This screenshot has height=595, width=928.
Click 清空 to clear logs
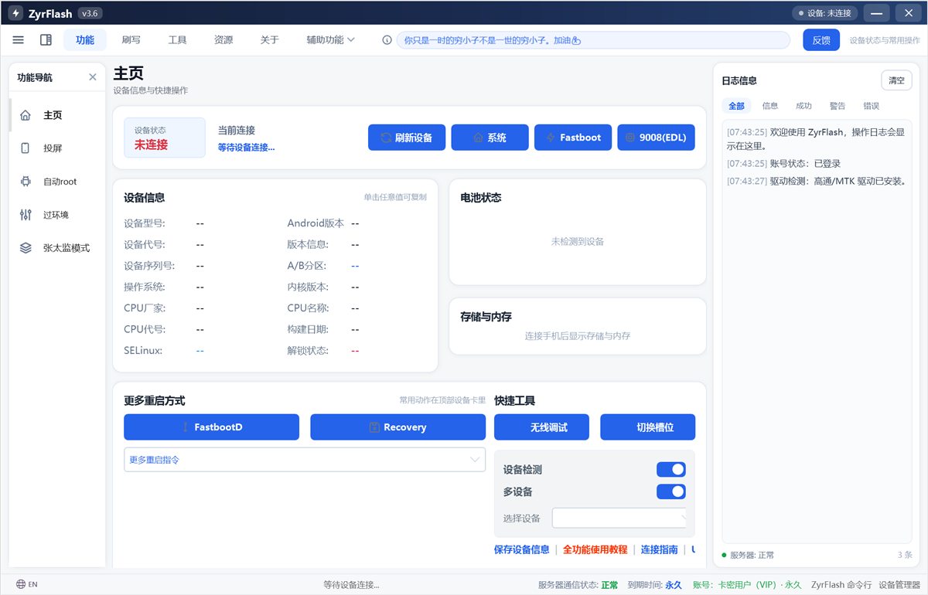pos(896,80)
